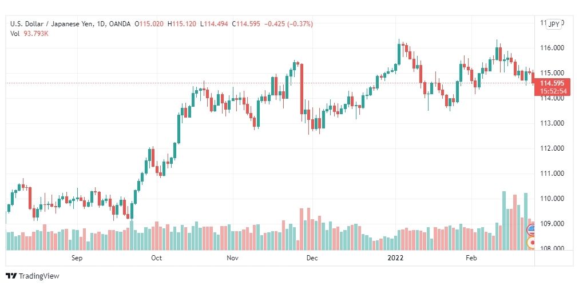Screen dimensions: 579x286
Task: Click the Sep label on time axis
Action: tap(77, 257)
